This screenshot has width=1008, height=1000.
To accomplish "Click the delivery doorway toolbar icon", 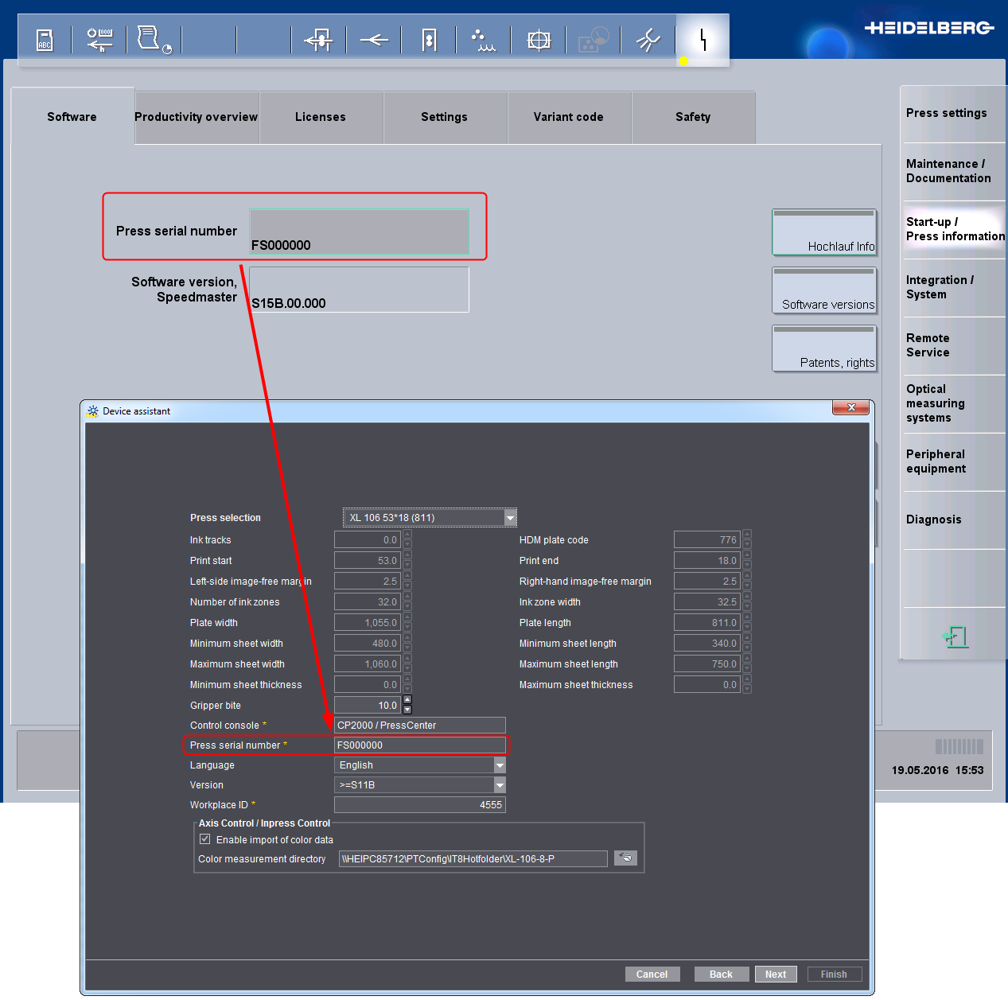I will tap(428, 40).
